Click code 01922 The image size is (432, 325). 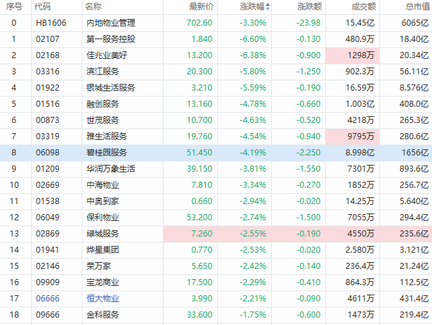(x=48, y=88)
